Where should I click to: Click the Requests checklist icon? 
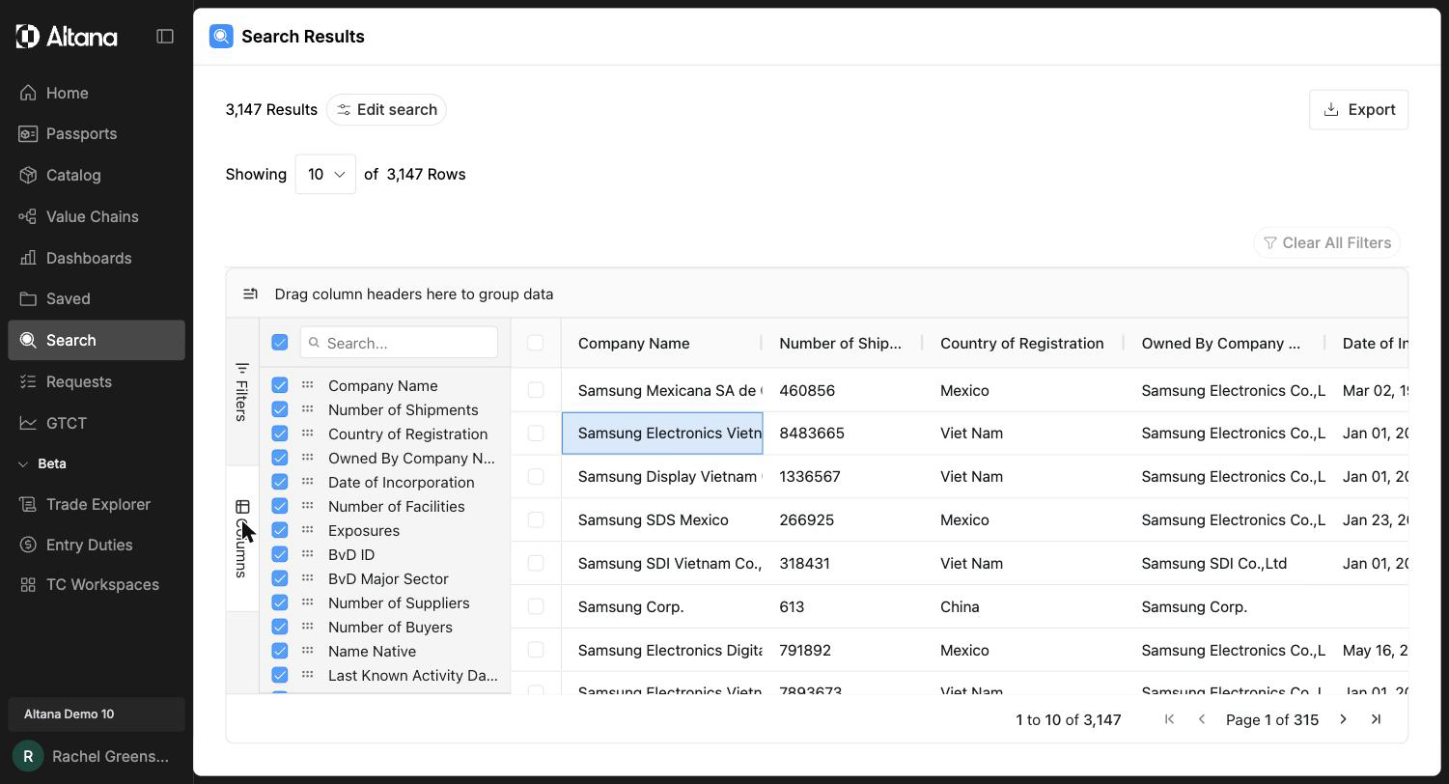(x=28, y=381)
